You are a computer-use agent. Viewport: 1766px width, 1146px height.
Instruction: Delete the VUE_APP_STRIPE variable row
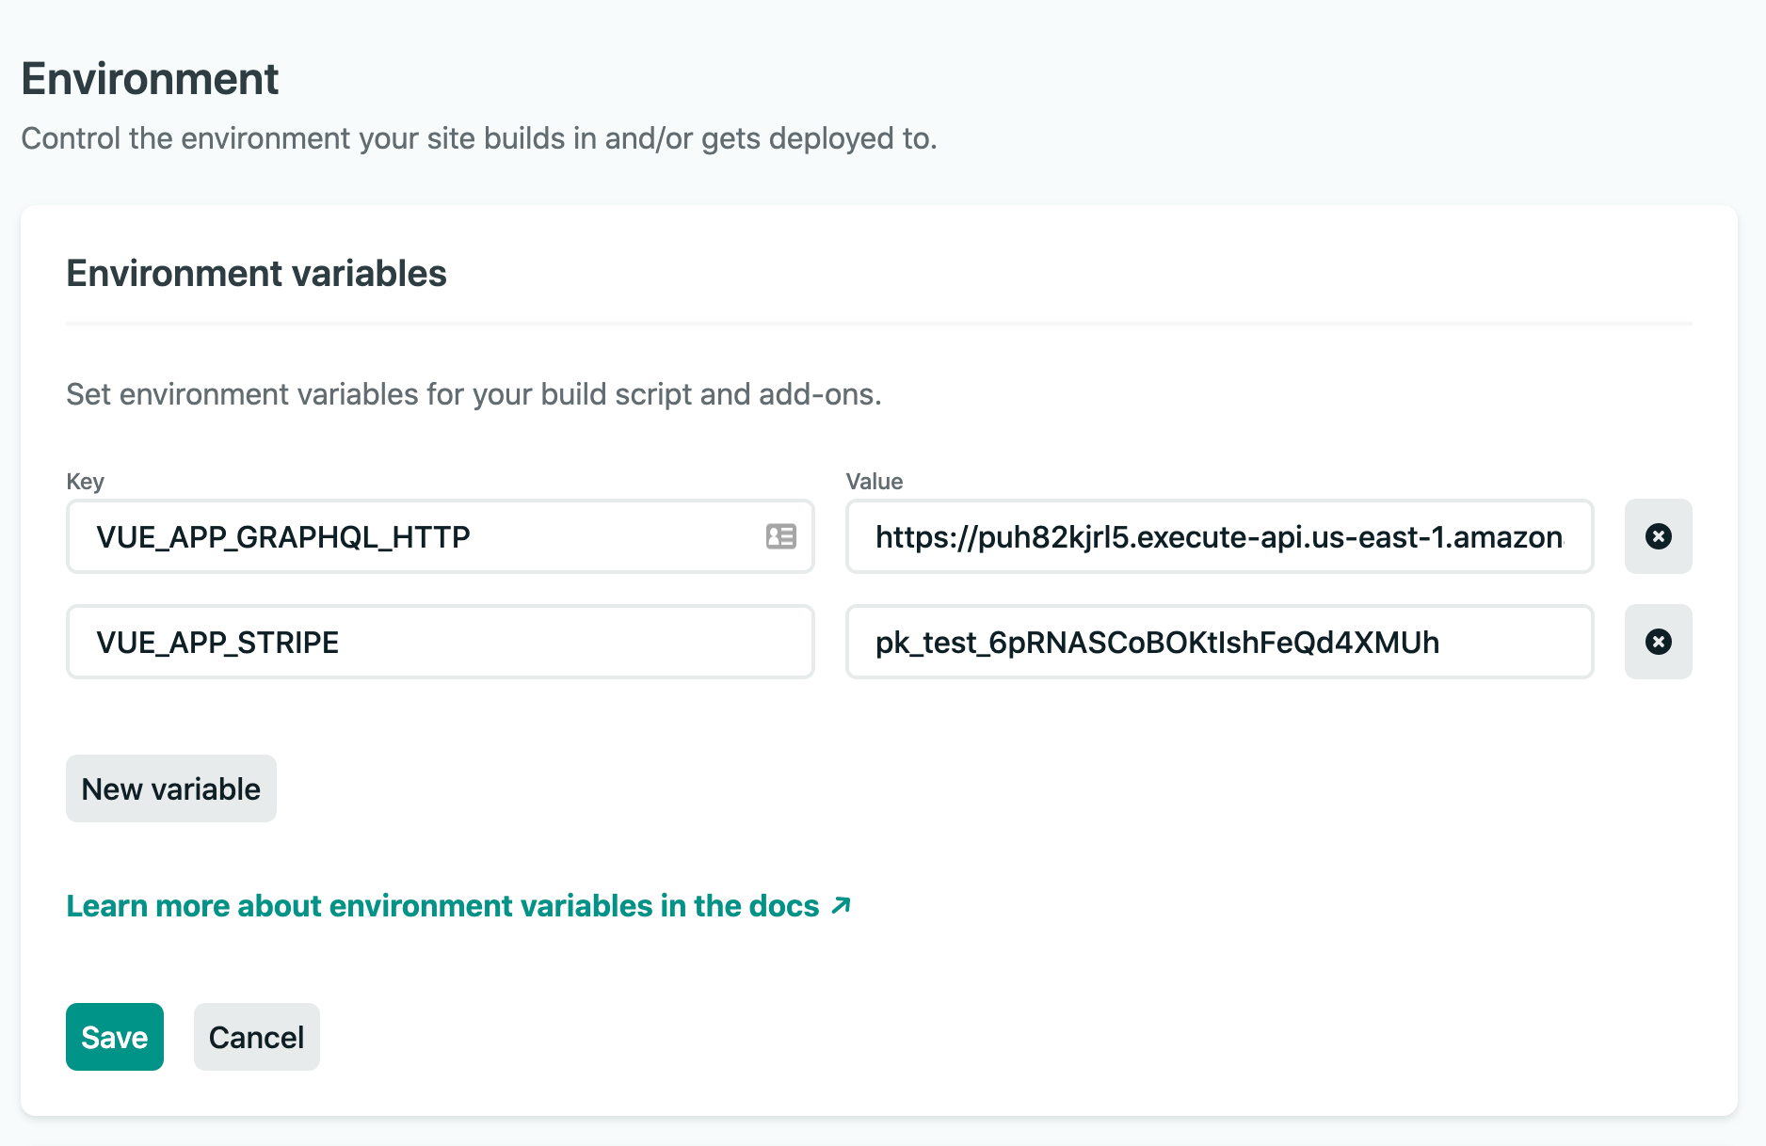pyautogui.click(x=1658, y=642)
